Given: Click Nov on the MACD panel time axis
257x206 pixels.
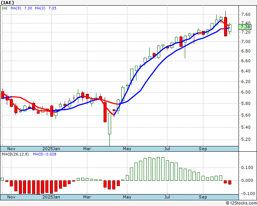Looking at the screenshot, I should (11, 197).
